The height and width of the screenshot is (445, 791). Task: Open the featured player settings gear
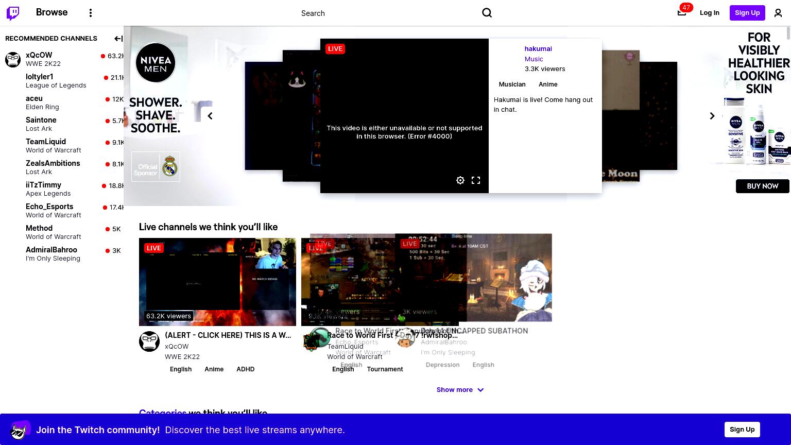coord(460,180)
